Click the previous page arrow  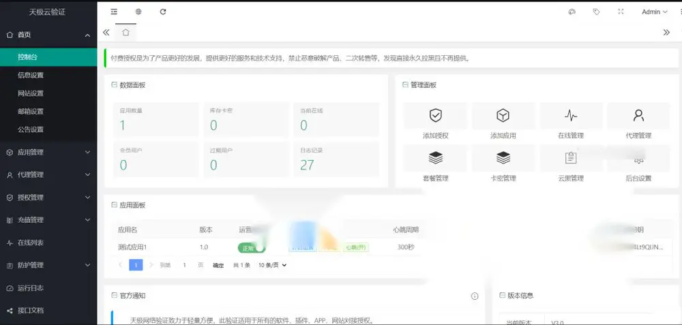pos(121,264)
